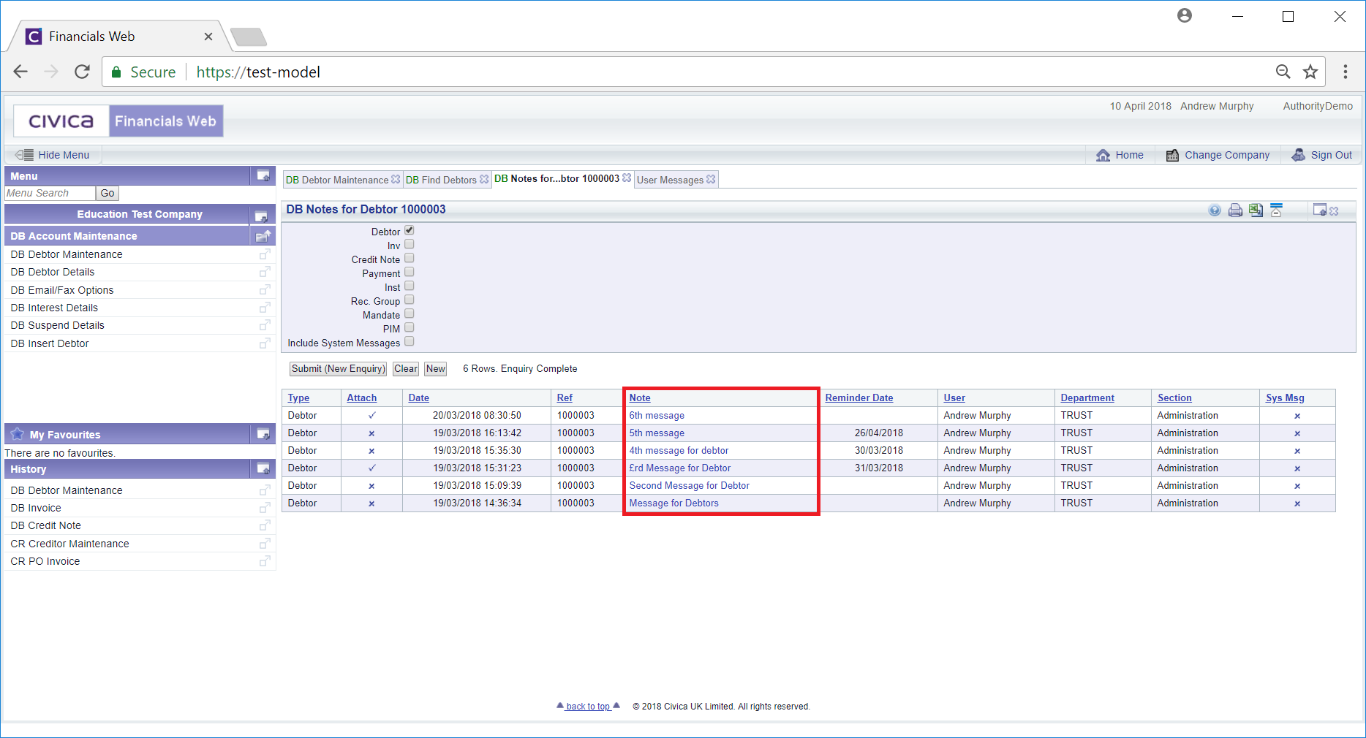This screenshot has width=1366, height=738.
Task: Collapse the Menu panel header
Action: (x=263, y=175)
